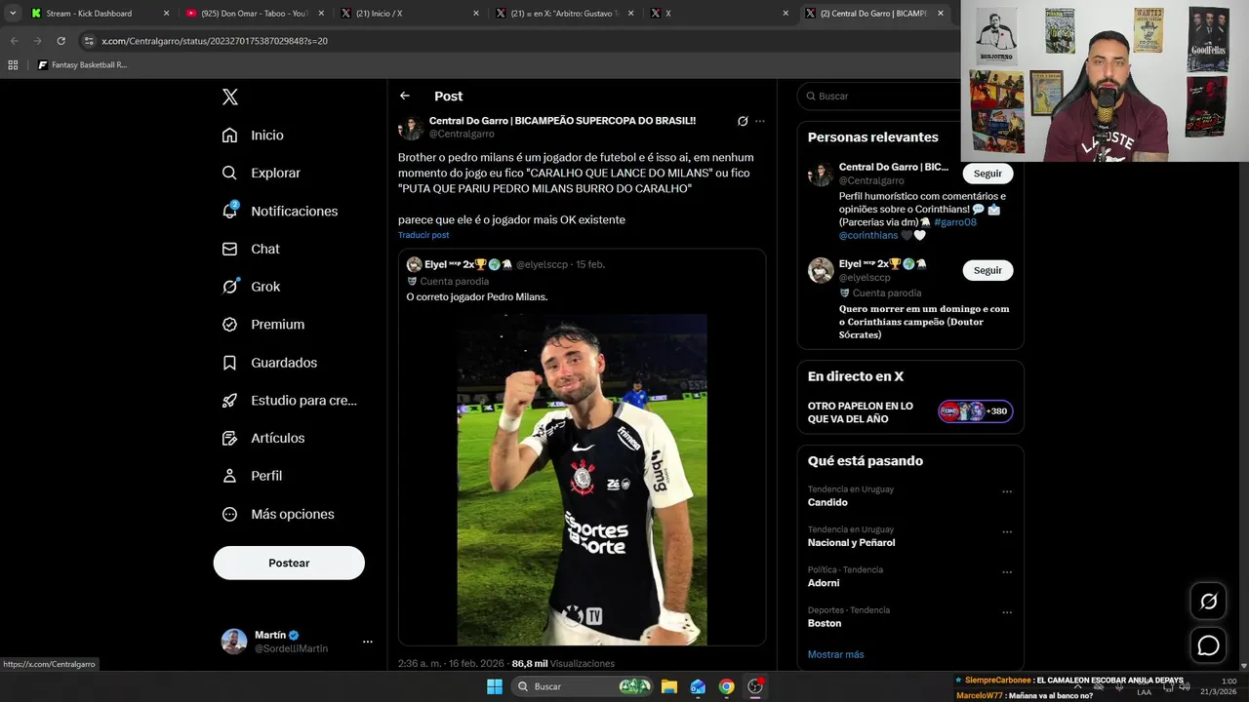Image resolution: width=1249 pixels, height=702 pixels.
Task: Open Google Chrome in the taskbar
Action: (x=726, y=686)
